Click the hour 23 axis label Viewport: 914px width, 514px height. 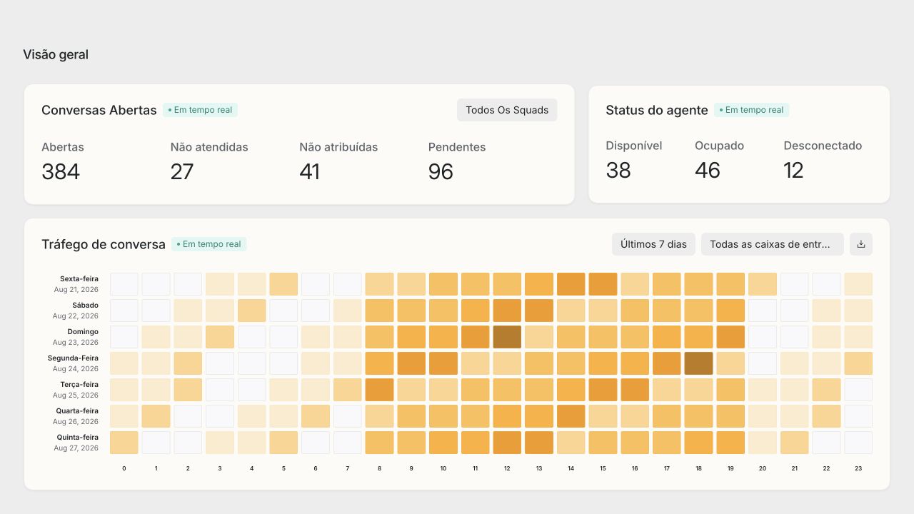point(858,468)
